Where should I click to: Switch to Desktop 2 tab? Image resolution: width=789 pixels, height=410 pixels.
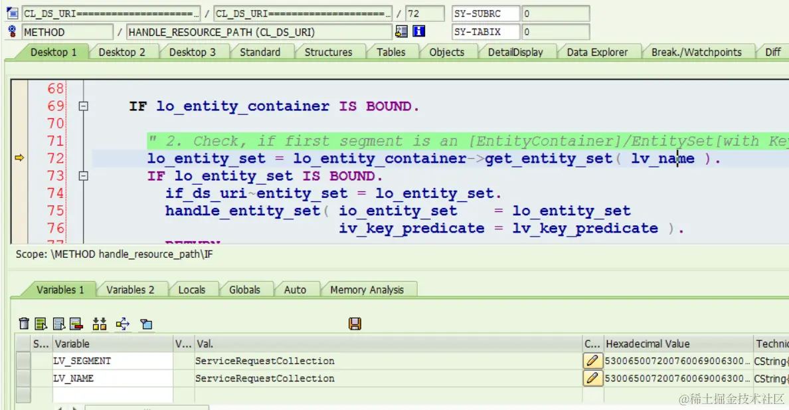[x=122, y=52]
